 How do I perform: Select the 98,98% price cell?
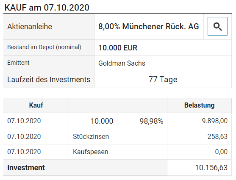coord(142,121)
